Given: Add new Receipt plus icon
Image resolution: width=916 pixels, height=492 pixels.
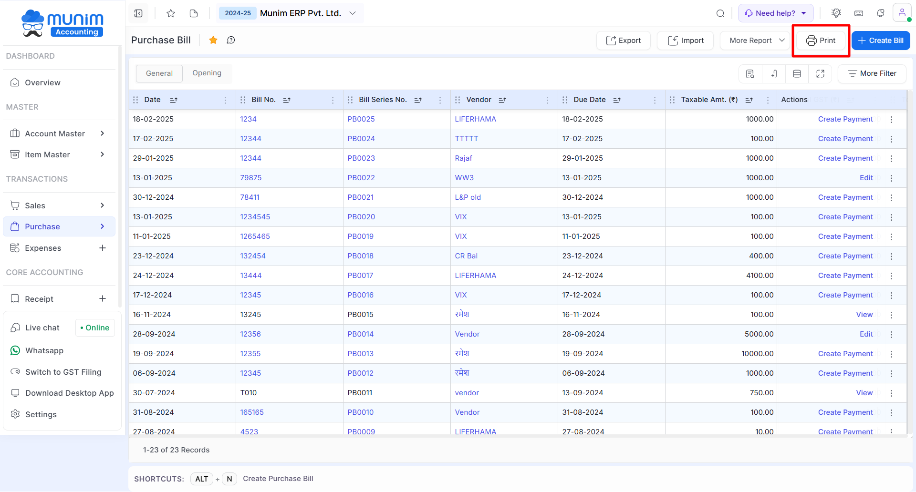Looking at the screenshot, I should (103, 298).
